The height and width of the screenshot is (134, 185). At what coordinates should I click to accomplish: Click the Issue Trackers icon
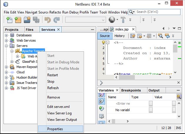[12, 83]
